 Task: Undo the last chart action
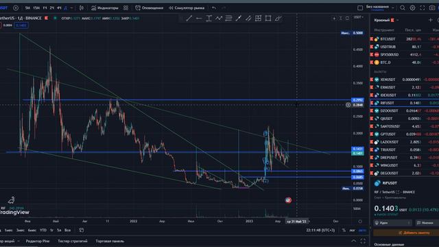point(214,8)
